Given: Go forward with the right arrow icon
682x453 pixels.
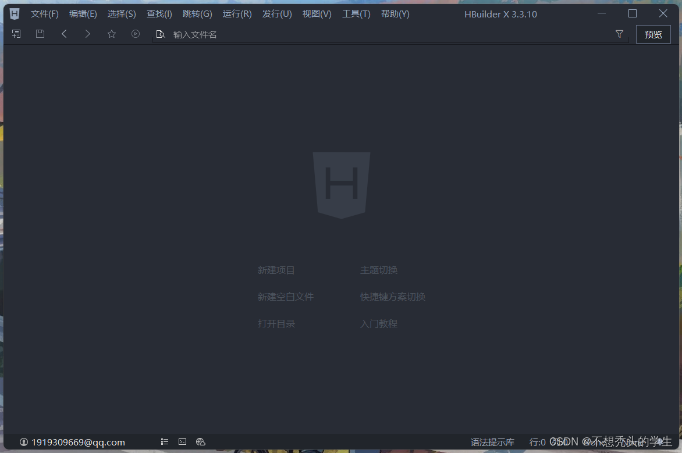Looking at the screenshot, I should 88,34.
